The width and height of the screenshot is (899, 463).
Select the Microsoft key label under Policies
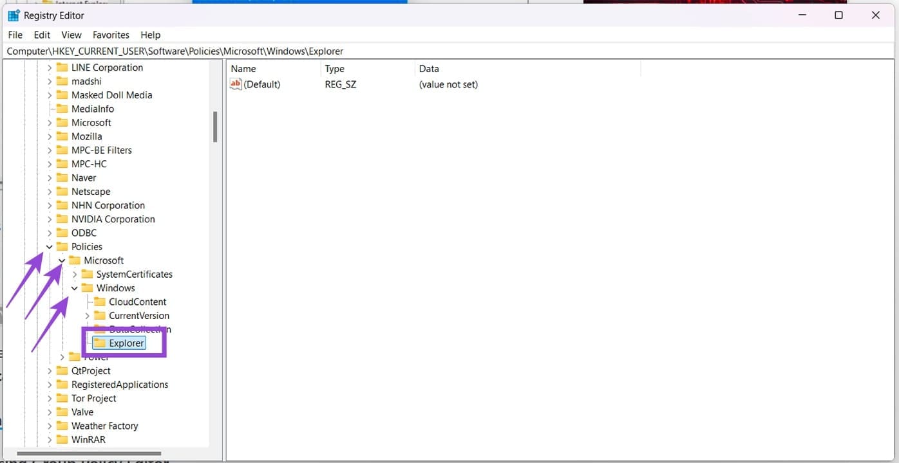coord(104,260)
